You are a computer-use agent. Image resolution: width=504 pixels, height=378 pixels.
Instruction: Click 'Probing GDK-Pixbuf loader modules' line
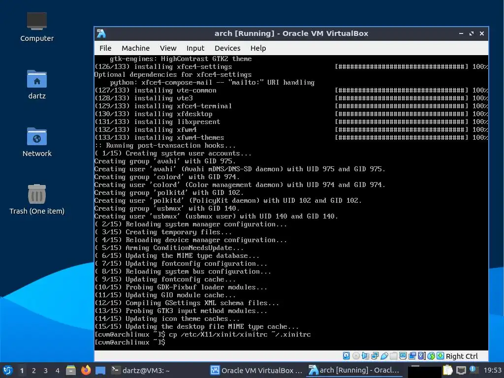click(181, 287)
